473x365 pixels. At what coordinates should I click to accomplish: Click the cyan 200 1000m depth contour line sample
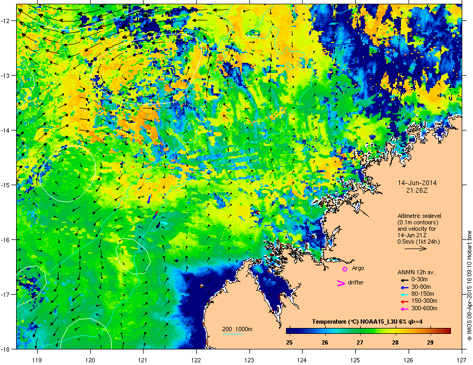click(233, 334)
